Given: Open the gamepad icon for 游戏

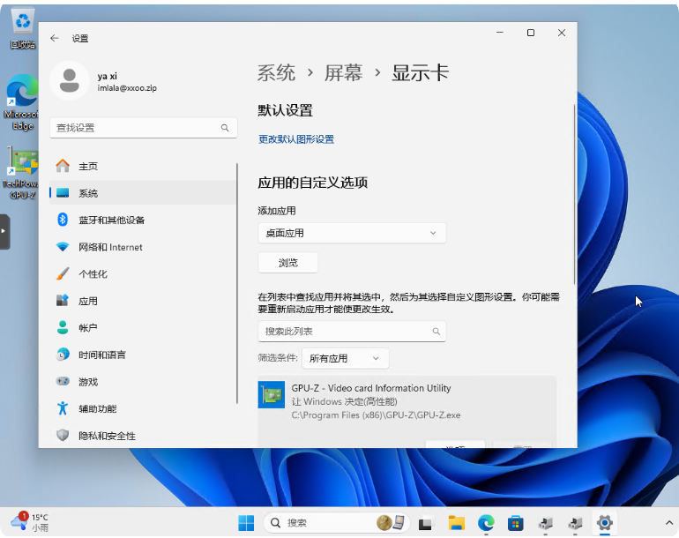Looking at the screenshot, I should [x=63, y=381].
